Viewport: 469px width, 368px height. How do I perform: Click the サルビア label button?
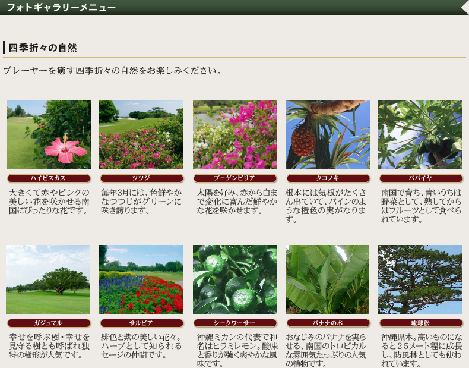142,323
